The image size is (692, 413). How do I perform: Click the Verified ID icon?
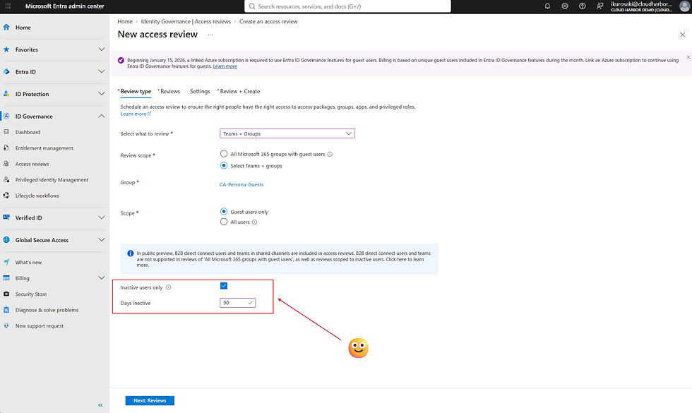(x=6, y=217)
